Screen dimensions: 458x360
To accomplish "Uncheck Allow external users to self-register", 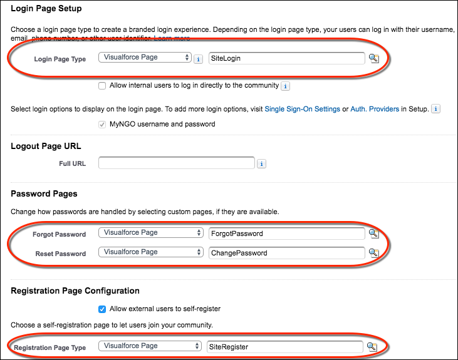I will tap(102, 309).
